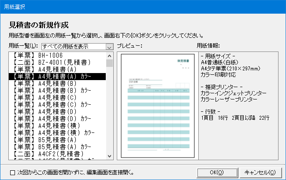Select 【単票】 A4見積書(A) without カラー
The width and height of the screenshot is (286, 180).
[x=57, y=70]
